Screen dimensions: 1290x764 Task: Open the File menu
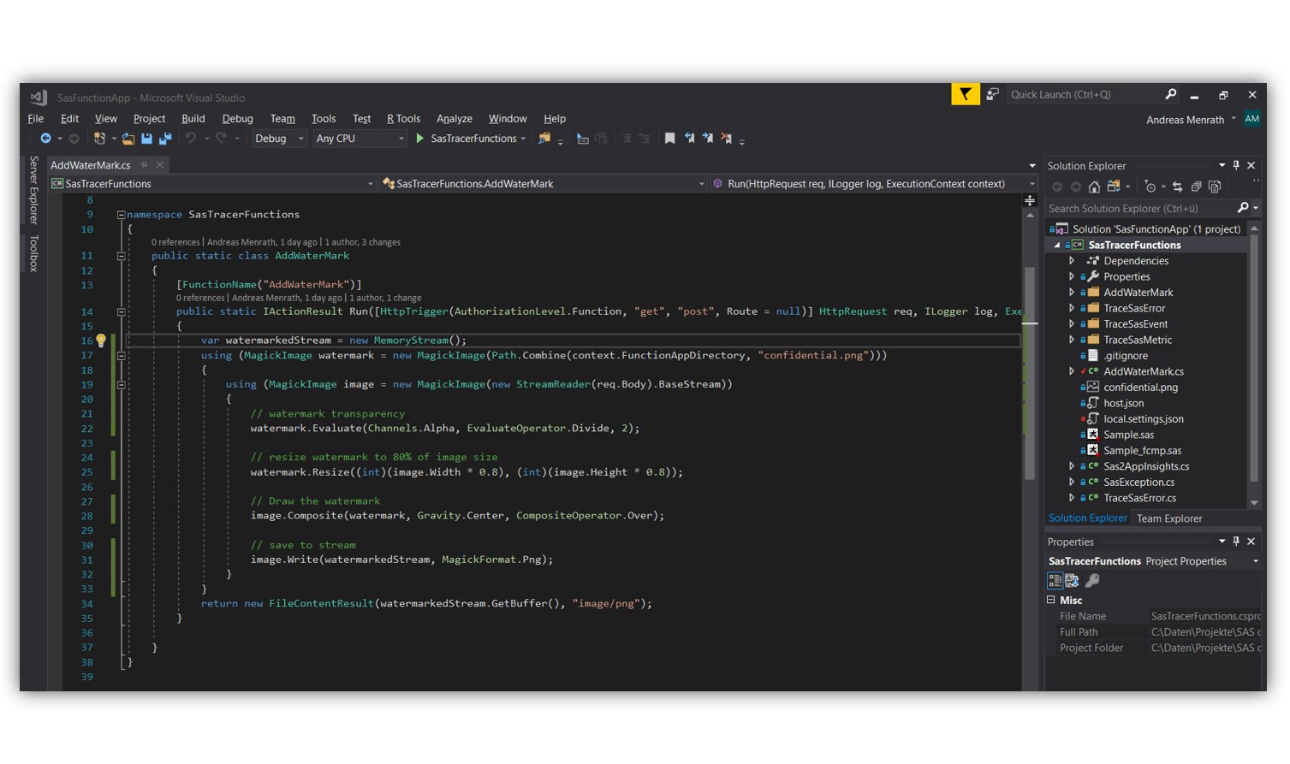36,119
